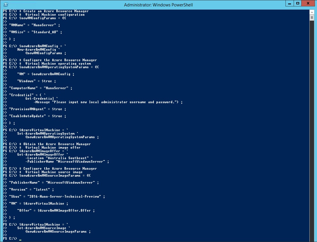This screenshot has height=242, width=317.
Task: Minimize the PowerShell window
Action: [290, 3]
